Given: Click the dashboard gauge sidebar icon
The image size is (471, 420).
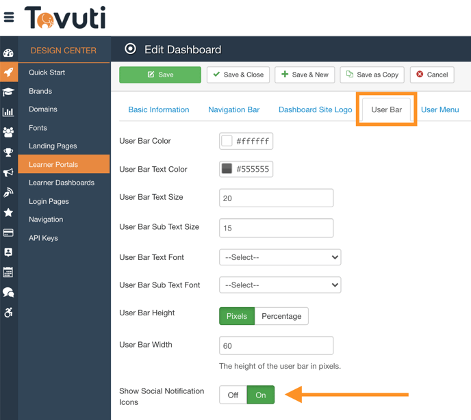Looking at the screenshot, I should [x=8, y=53].
